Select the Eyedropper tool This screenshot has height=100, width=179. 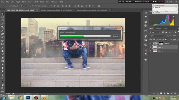click(x=3, y=31)
